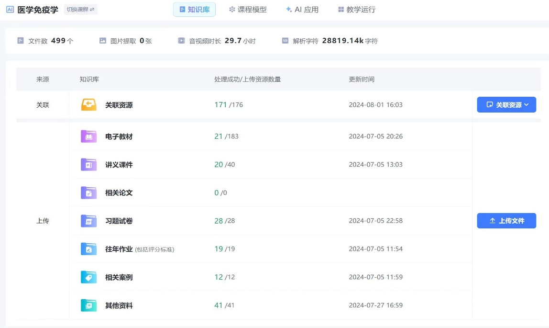Open the 相关论文 knowledge base
549x328 pixels.
pos(119,192)
